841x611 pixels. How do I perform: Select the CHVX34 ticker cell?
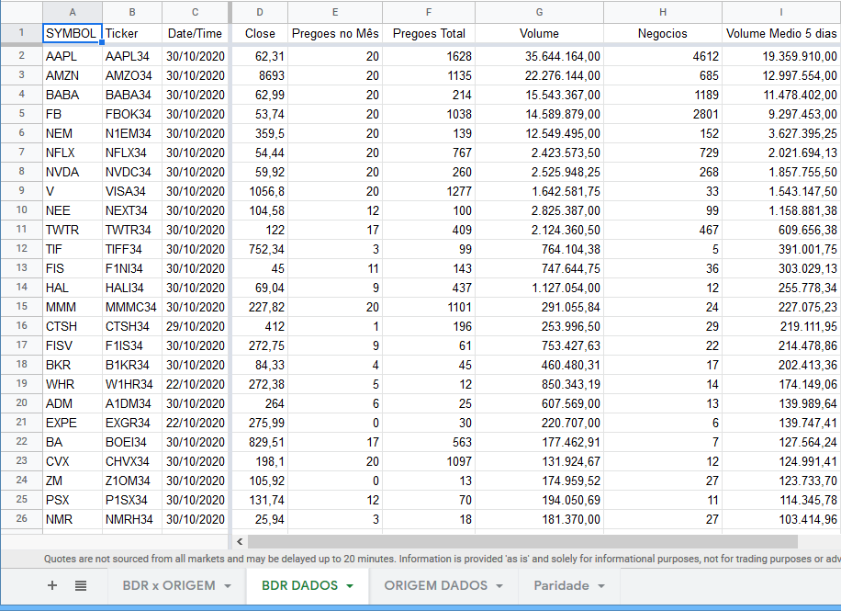point(132,462)
